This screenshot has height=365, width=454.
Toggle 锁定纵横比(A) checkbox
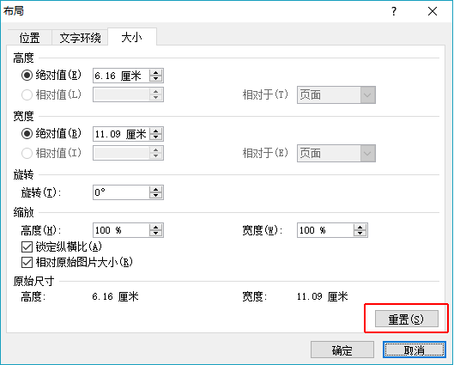(x=62, y=246)
